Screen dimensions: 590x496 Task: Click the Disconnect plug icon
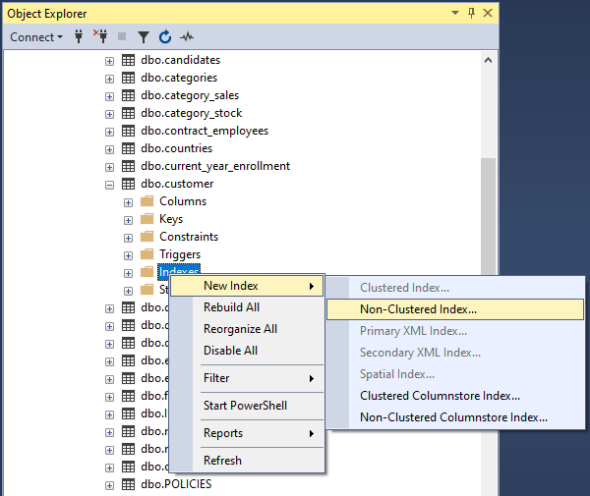[x=99, y=37]
